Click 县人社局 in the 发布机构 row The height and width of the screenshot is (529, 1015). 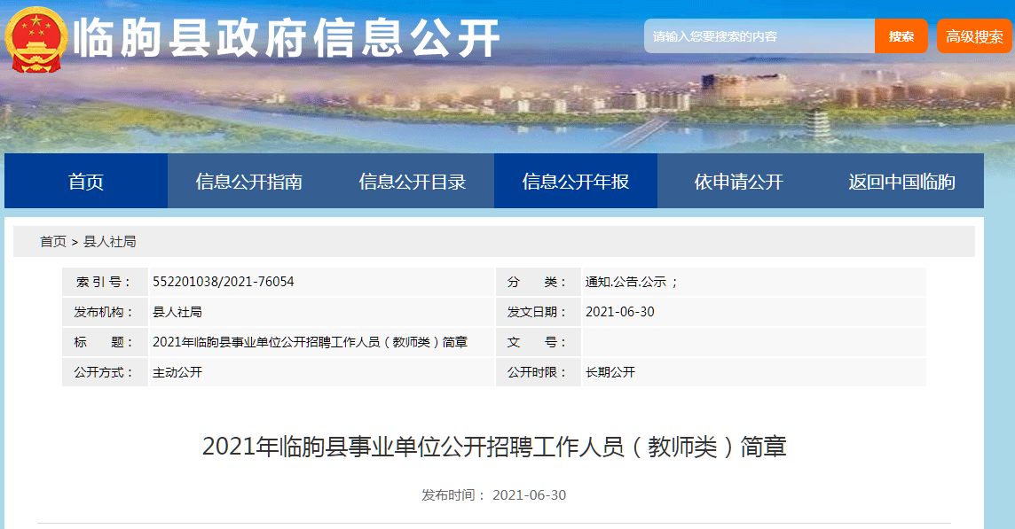click(177, 312)
